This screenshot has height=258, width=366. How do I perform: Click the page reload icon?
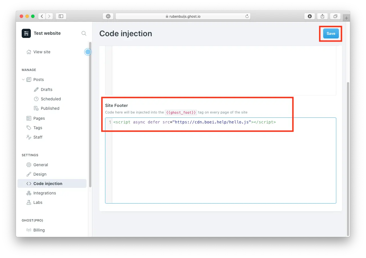coord(247,17)
